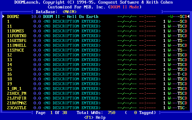192x120 pixels.
Task: Click the time field of 11GETBFG
Action: pos(148,40)
